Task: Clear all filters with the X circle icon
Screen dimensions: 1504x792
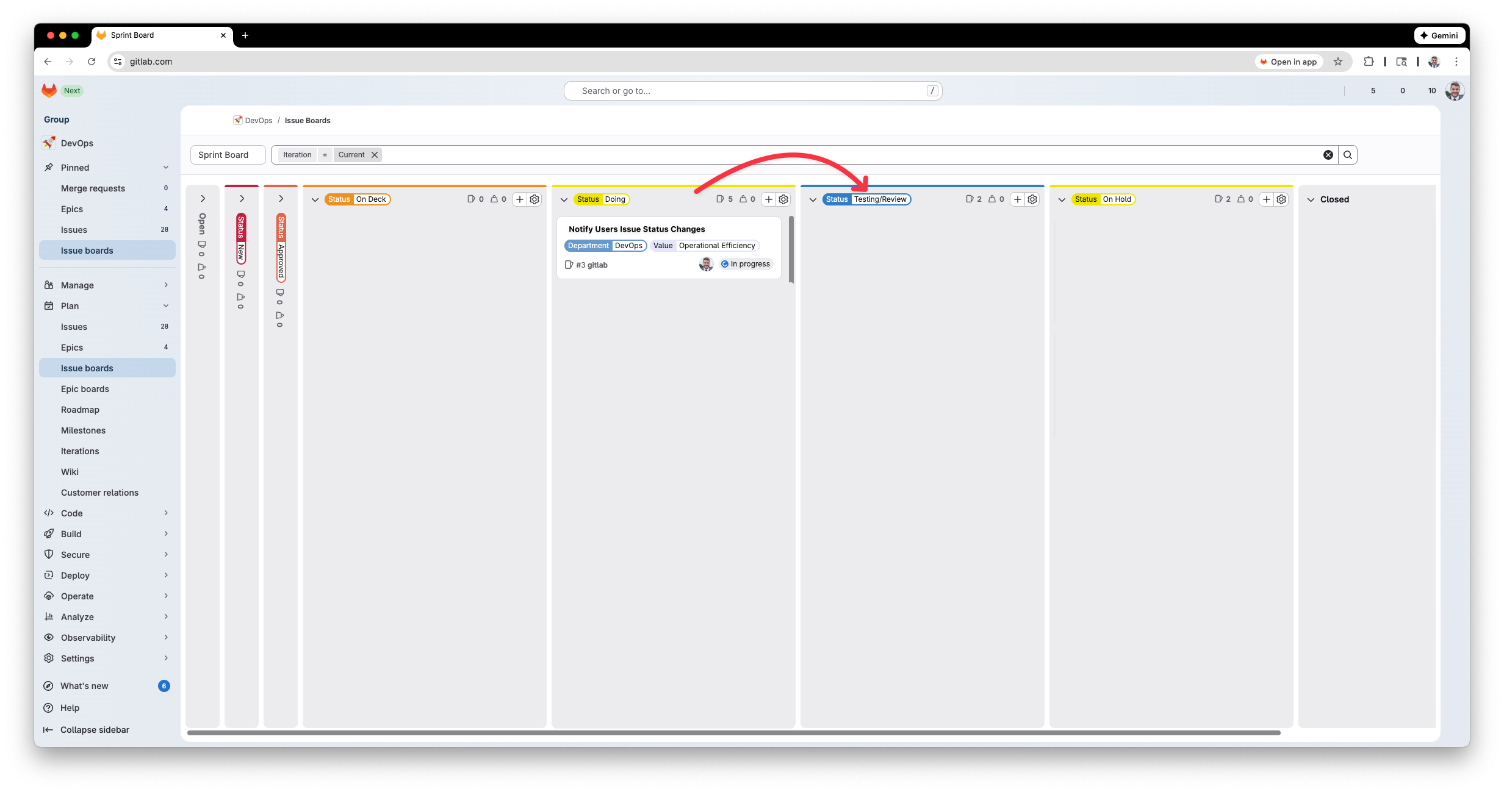Action: [1328, 155]
